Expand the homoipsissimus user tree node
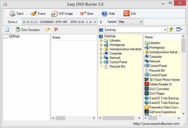 [x=101, y=49]
